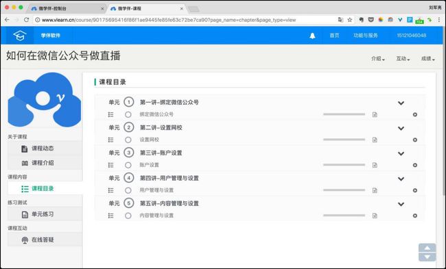Open the 介绍 dropdown menu
This screenshot has width=446, height=269.
tap(378, 59)
